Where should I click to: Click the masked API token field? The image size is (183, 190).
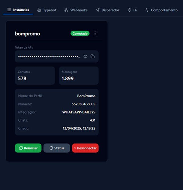click(57, 57)
